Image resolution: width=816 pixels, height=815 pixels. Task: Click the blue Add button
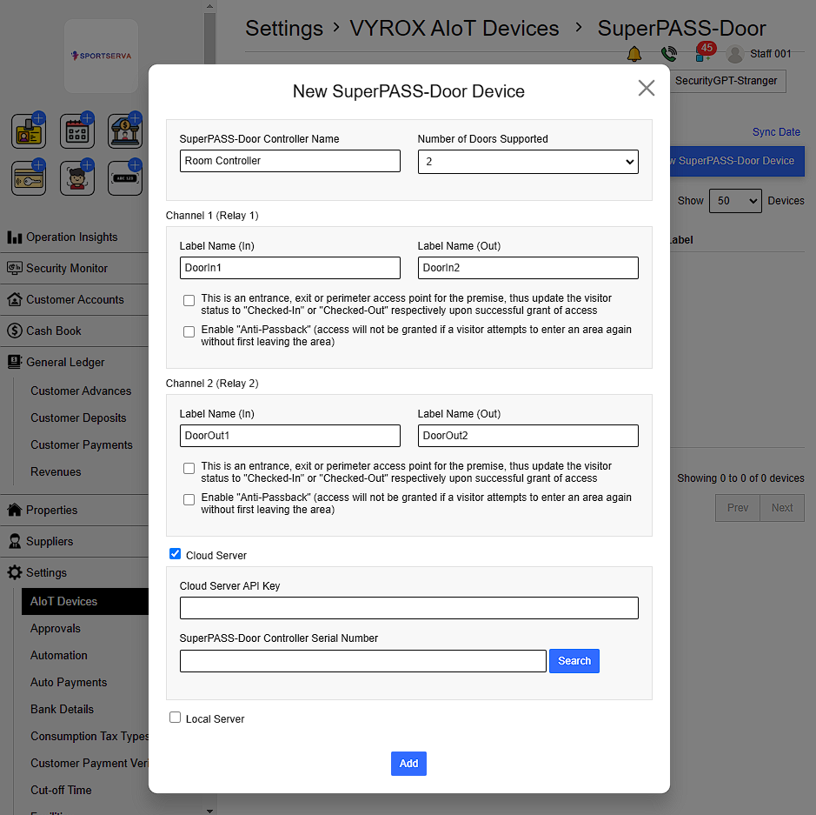(408, 764)
